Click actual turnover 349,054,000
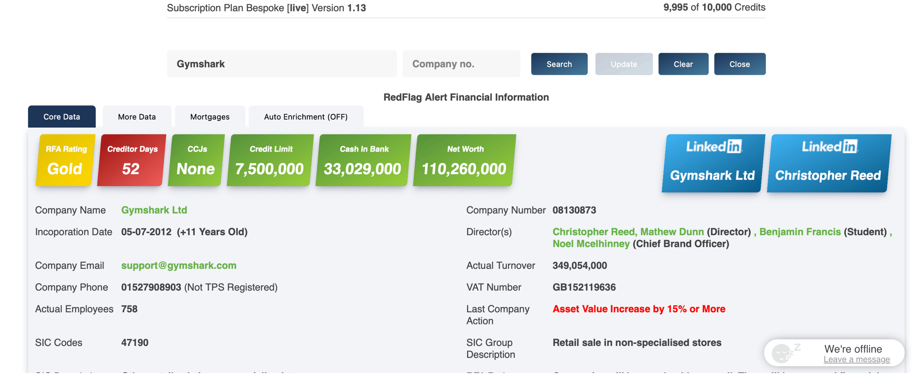The image size is (924, 388). 580,266
